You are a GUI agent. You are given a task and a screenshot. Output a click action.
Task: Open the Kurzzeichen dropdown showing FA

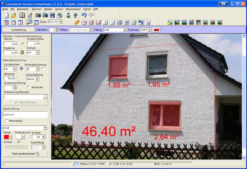(x=14, y=69)
